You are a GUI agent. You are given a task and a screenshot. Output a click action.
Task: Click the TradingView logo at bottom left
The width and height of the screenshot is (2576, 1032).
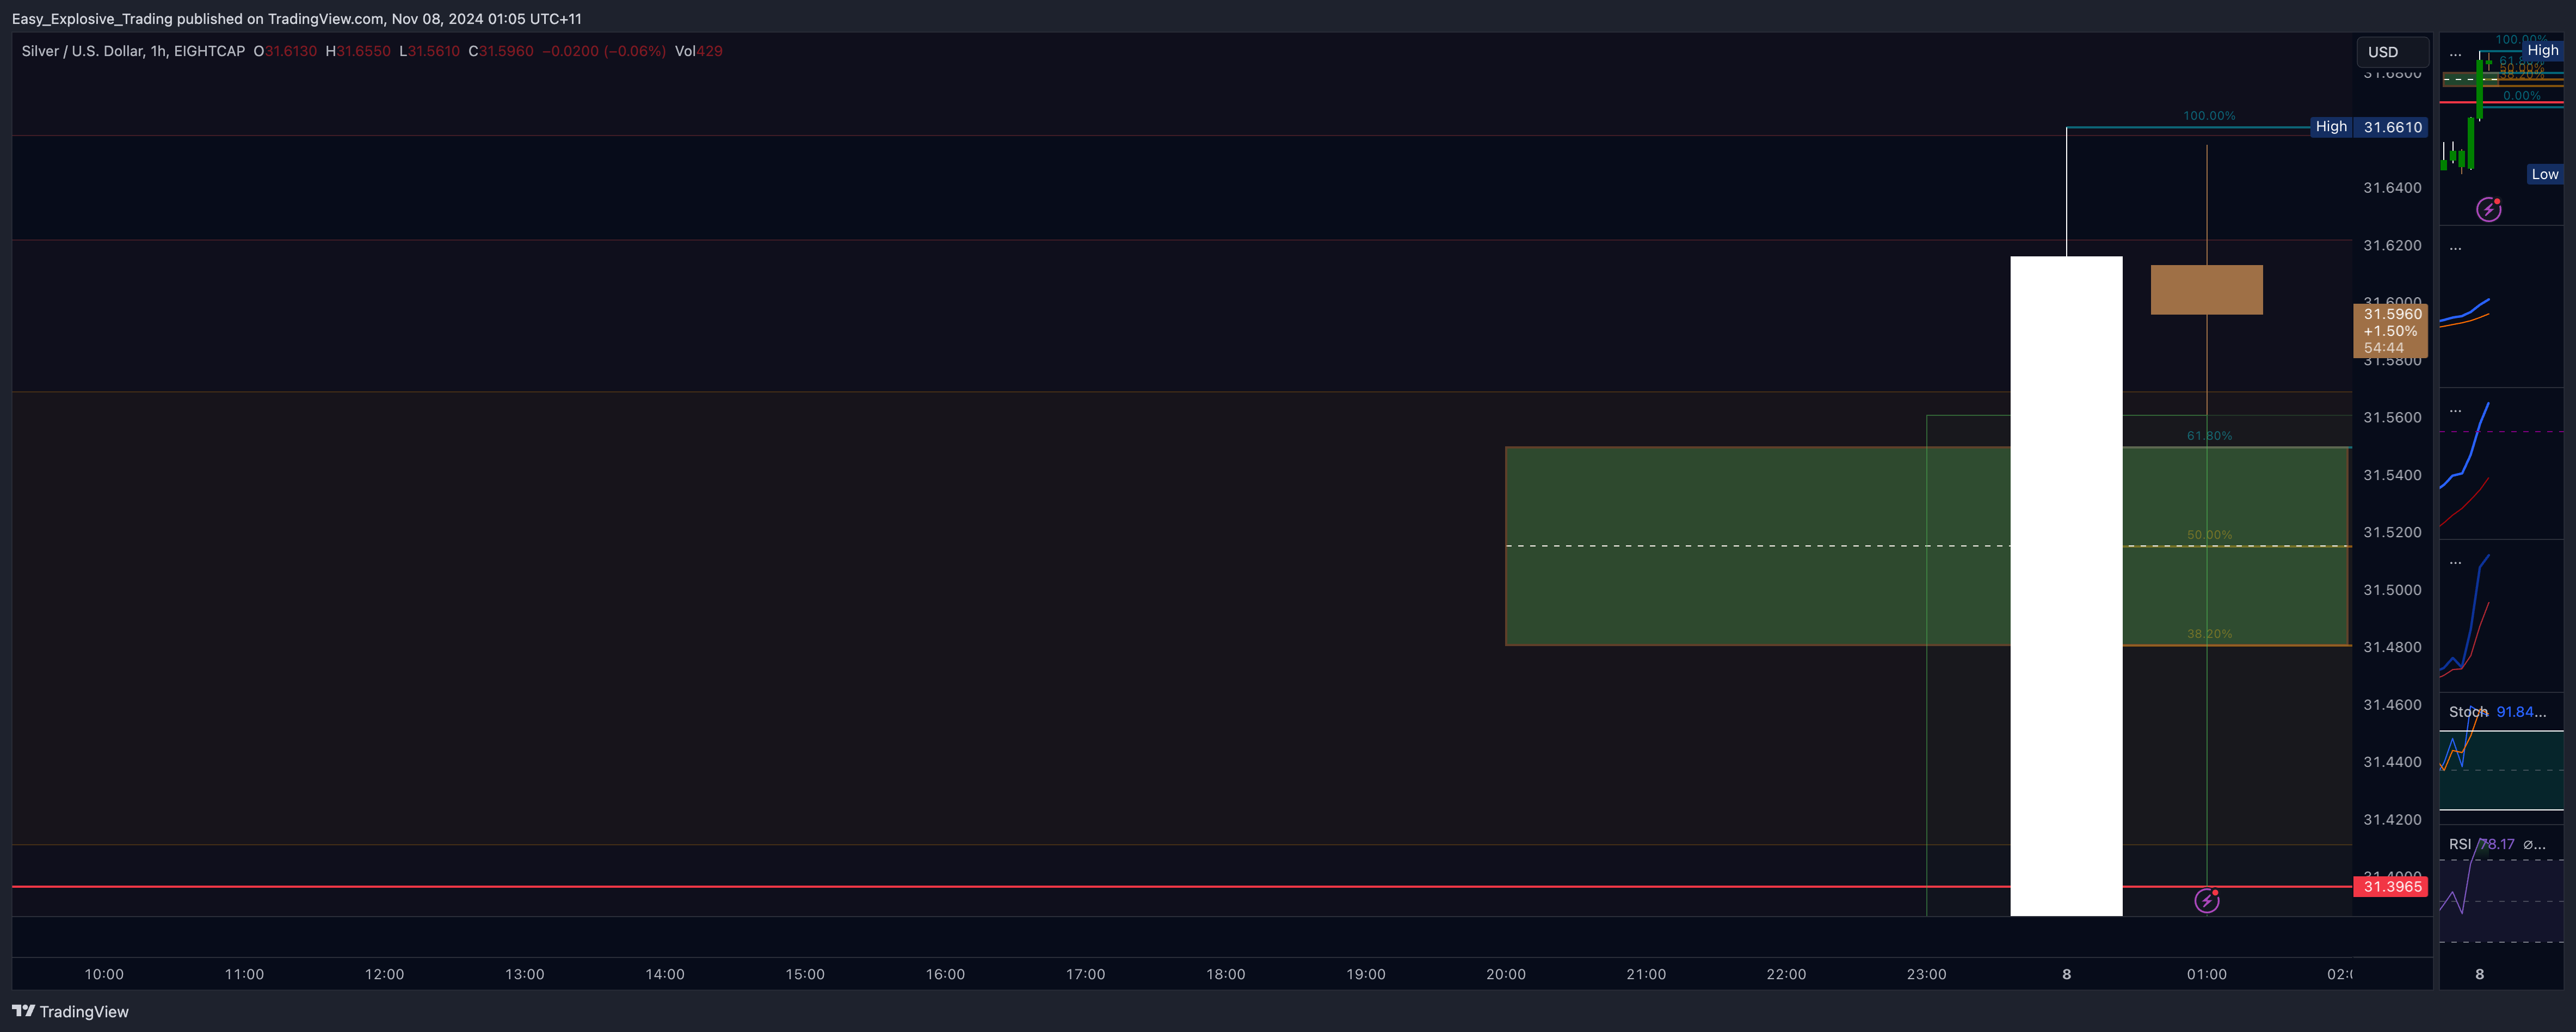pyautogui.click(x=23, y=1011)
